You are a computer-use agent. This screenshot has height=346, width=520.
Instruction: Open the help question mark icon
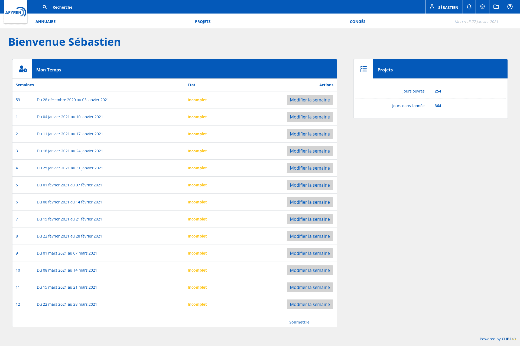[510, 7]
